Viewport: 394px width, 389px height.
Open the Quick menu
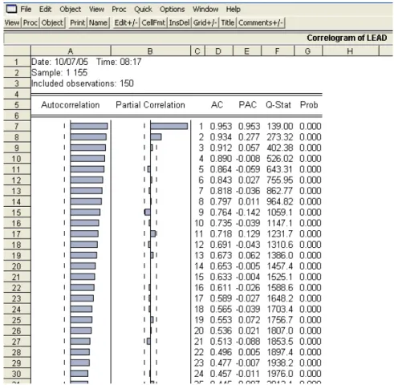[143, 10]
